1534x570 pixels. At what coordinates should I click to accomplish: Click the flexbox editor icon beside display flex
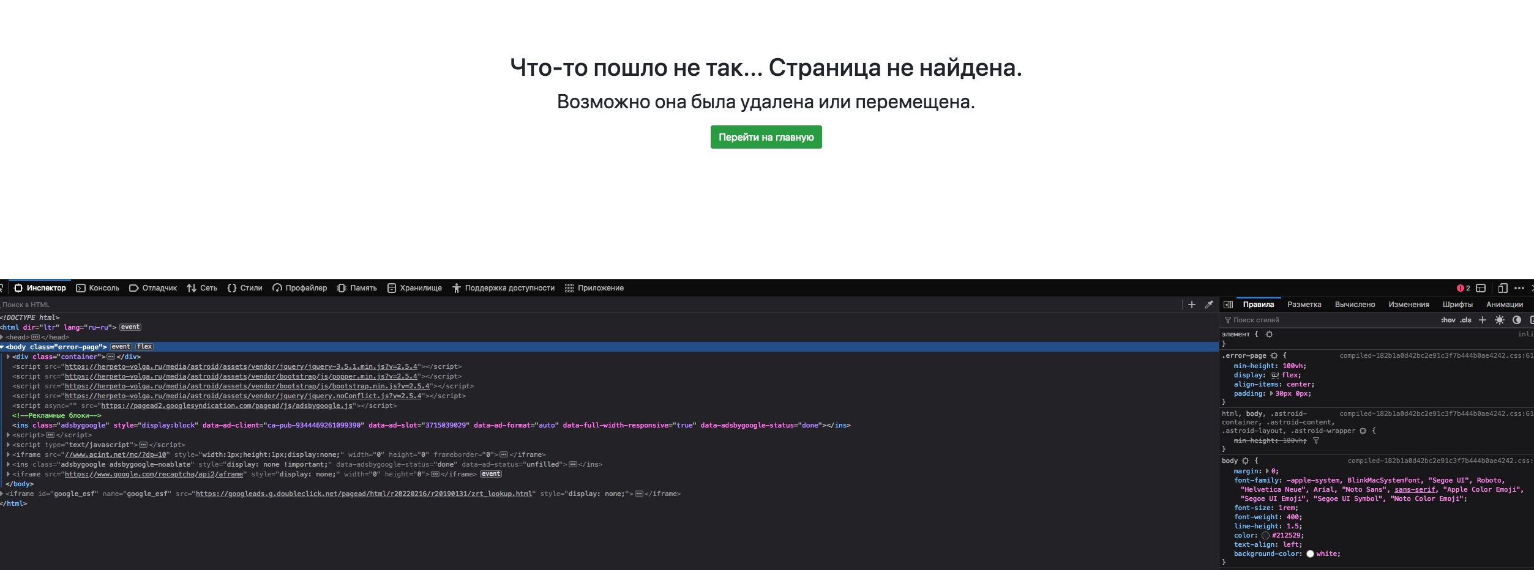tap(1274, 376)
